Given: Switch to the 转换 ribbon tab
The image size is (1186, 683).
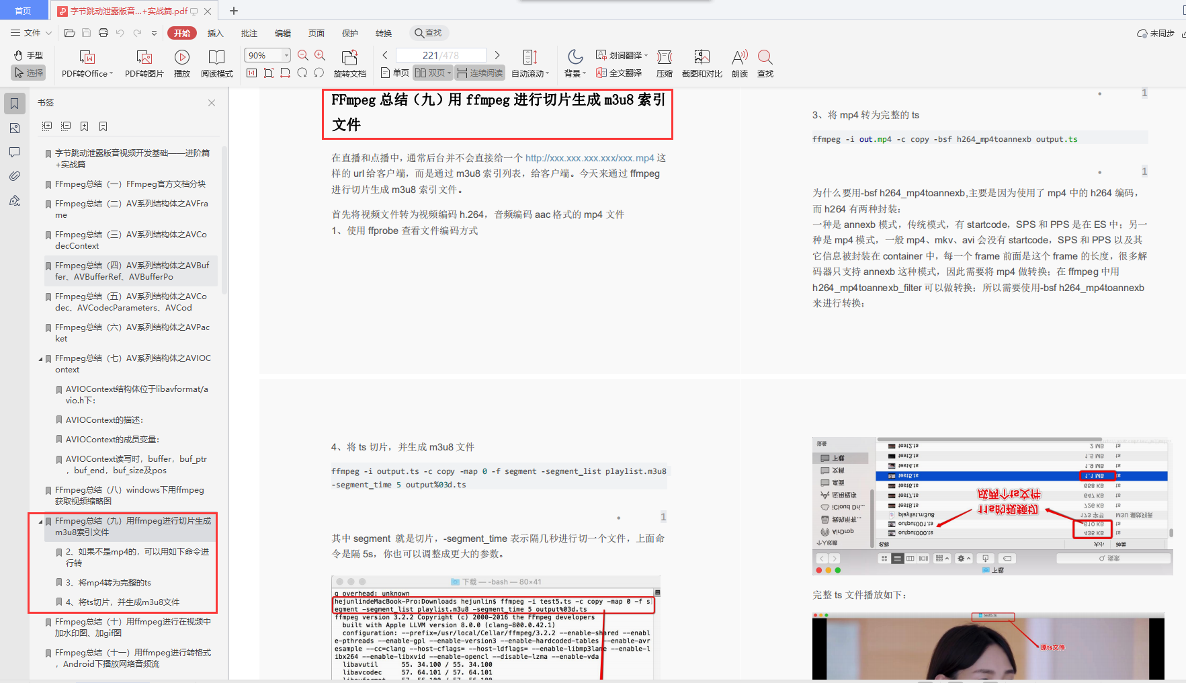Looking at the screenshot, I should (x=384, y=33).
